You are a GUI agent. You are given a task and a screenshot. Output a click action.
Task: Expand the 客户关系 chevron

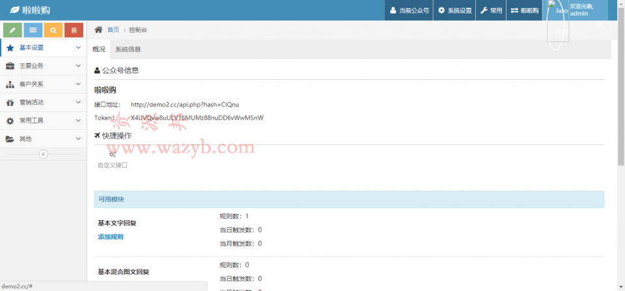tap(78, 84)
